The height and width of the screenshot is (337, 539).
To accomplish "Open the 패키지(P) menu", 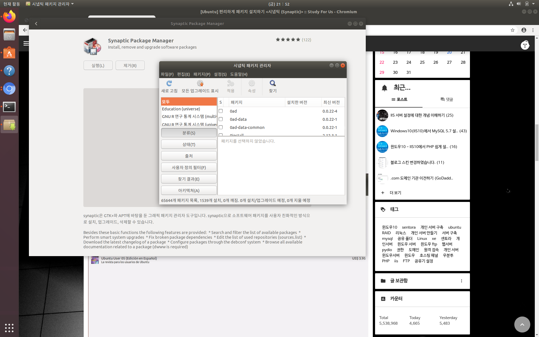I will pos(202,74).
